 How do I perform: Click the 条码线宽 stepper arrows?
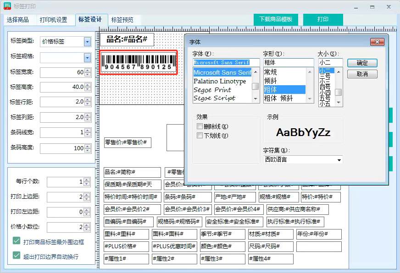click(88, 132)
